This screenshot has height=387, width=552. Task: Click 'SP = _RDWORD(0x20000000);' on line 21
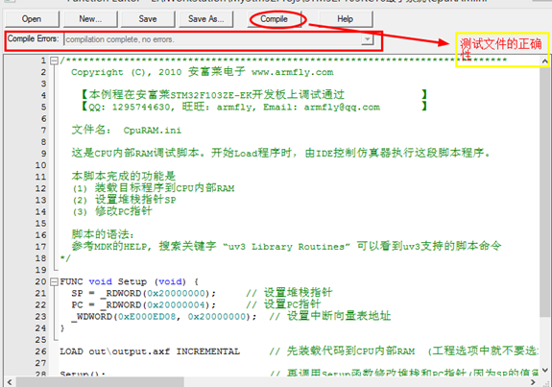click(144, 293)
